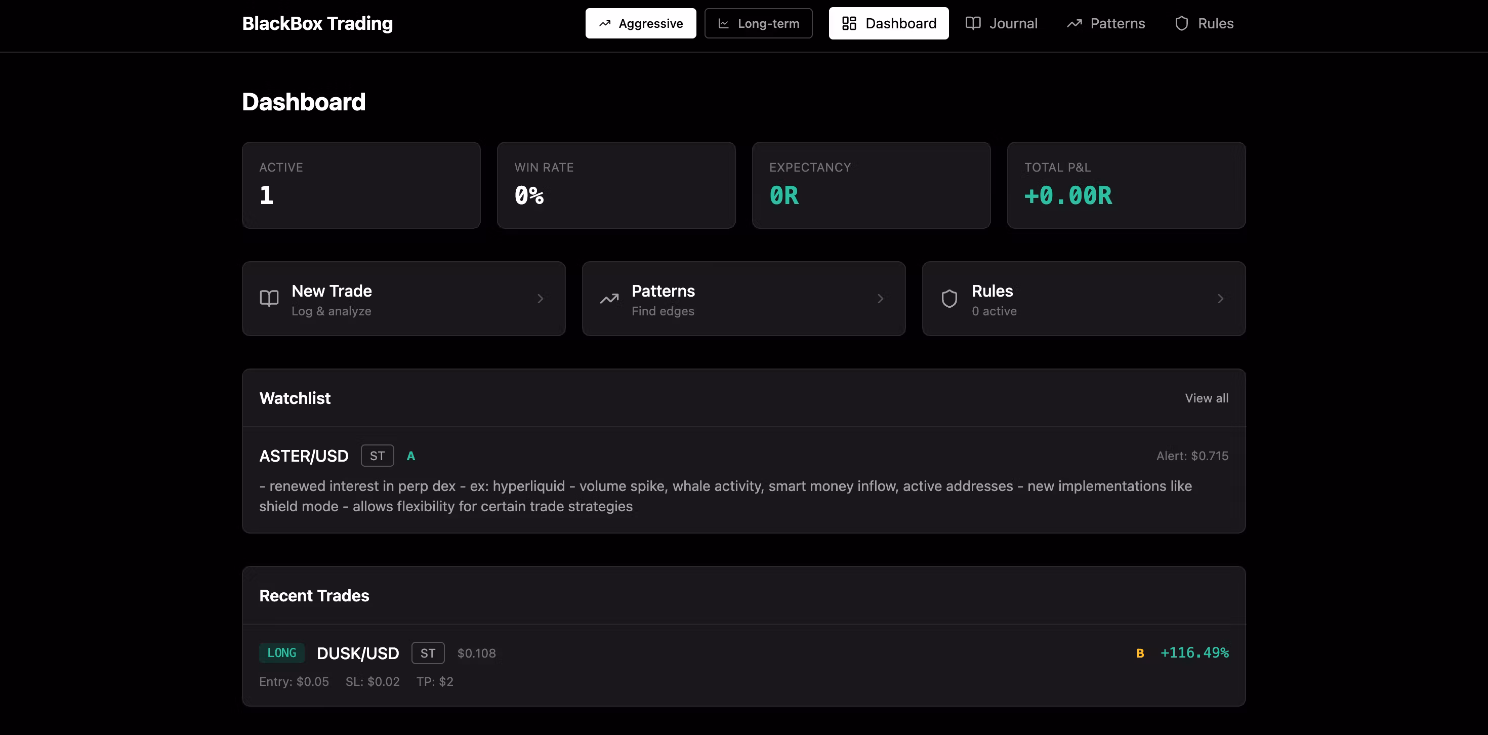Open Rules card via right chevron
The width and height of the screenshot is (1488, 735).
click(x=1220, y=299)
